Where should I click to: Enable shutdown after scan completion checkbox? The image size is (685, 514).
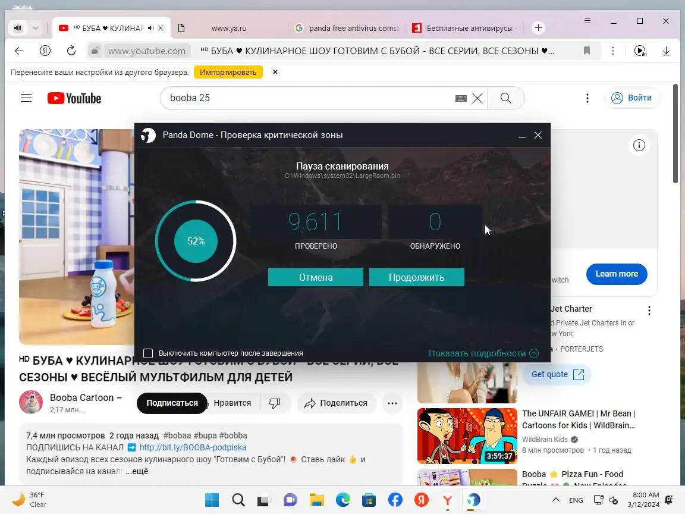148,353
